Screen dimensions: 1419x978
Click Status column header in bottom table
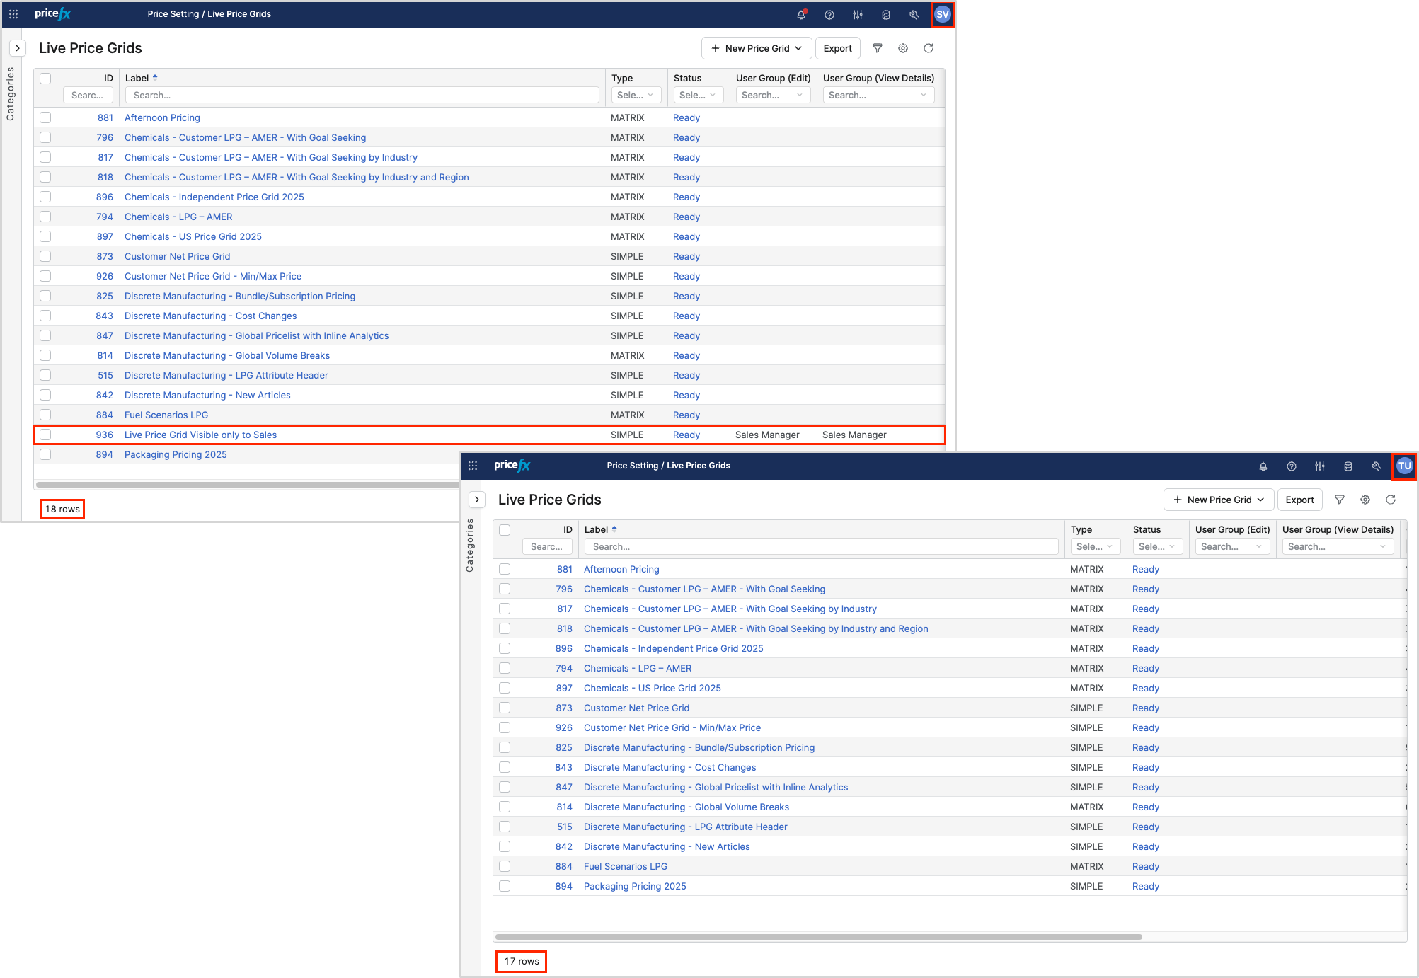[1147, 529]
